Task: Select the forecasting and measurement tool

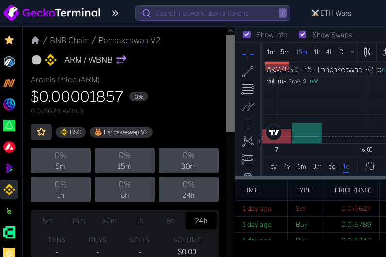Action: pyautogui.click(x=248, y=159)
